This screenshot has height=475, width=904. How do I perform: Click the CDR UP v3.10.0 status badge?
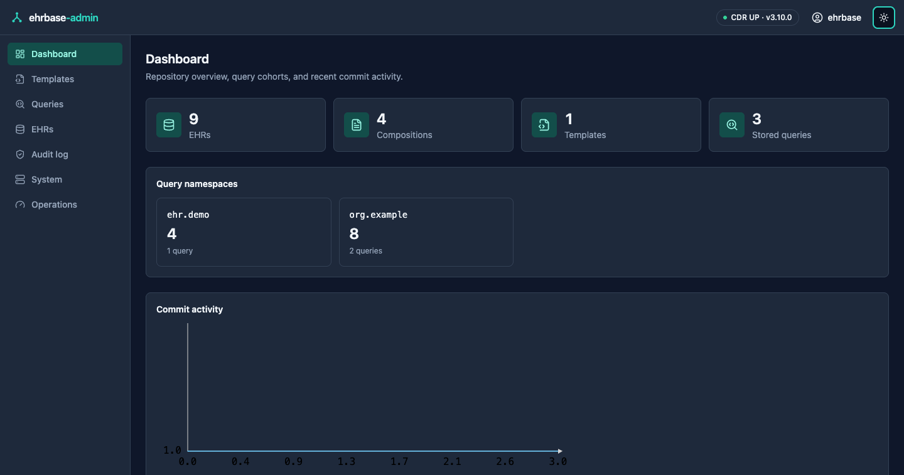click(x=757, y=18)
